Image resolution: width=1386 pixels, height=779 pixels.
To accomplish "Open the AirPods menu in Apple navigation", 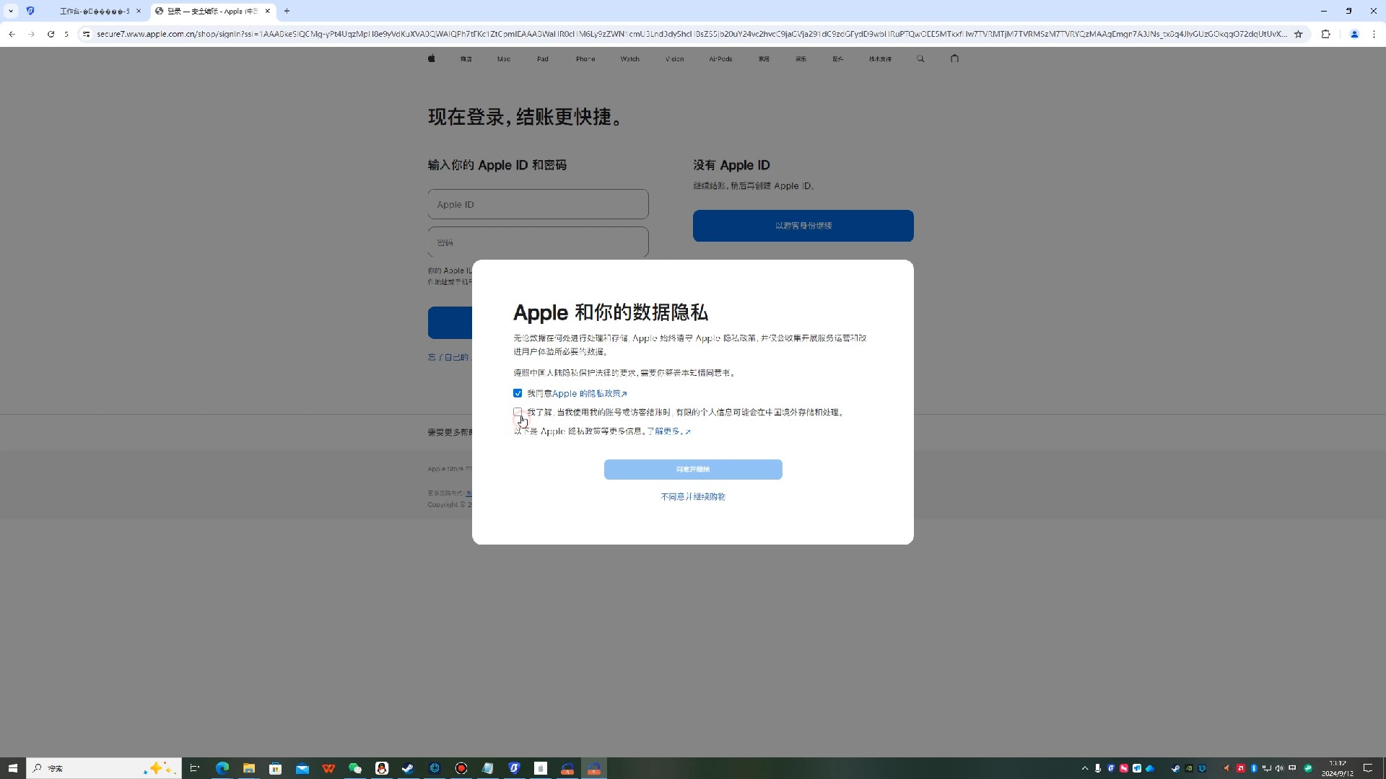I will click(720, 59).
